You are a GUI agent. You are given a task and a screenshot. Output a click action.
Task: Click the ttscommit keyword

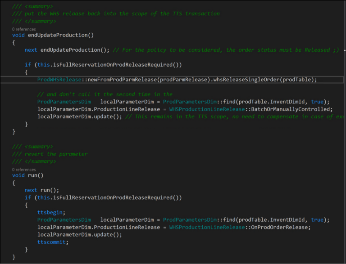[x=53, y=242]
